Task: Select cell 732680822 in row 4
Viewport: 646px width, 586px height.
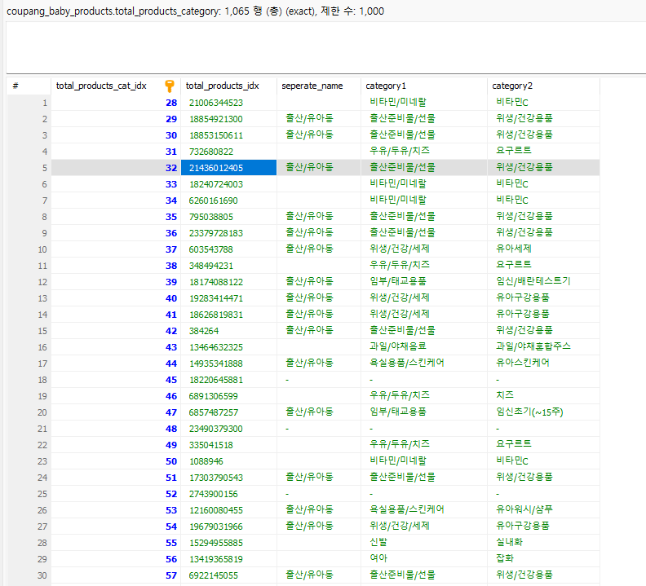Action: pos(228,152)
